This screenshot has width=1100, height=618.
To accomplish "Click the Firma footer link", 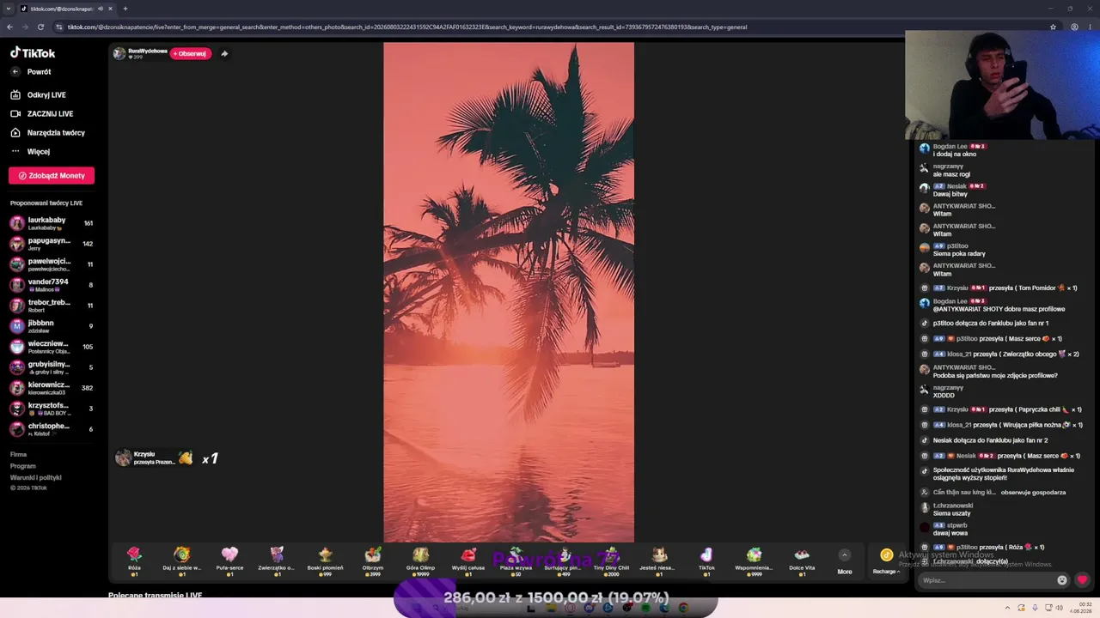I will click(18, 455).
